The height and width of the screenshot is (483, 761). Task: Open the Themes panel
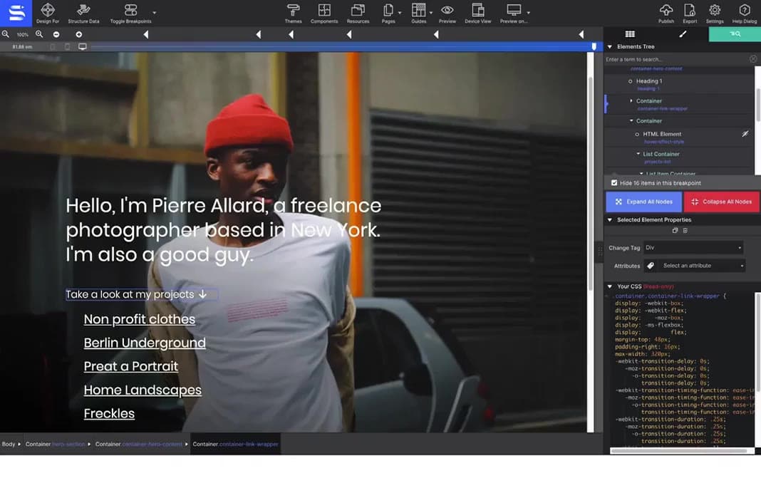pyautogui.click(x=293, y=13)
